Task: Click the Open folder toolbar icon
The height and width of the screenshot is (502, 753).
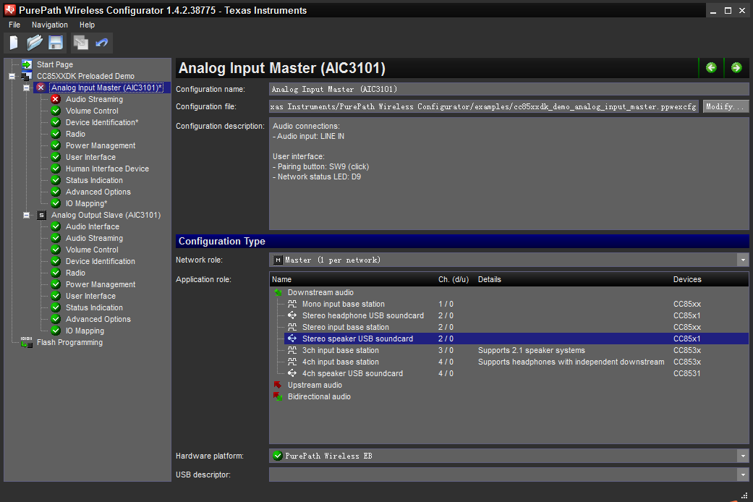Action: [34, 43]
